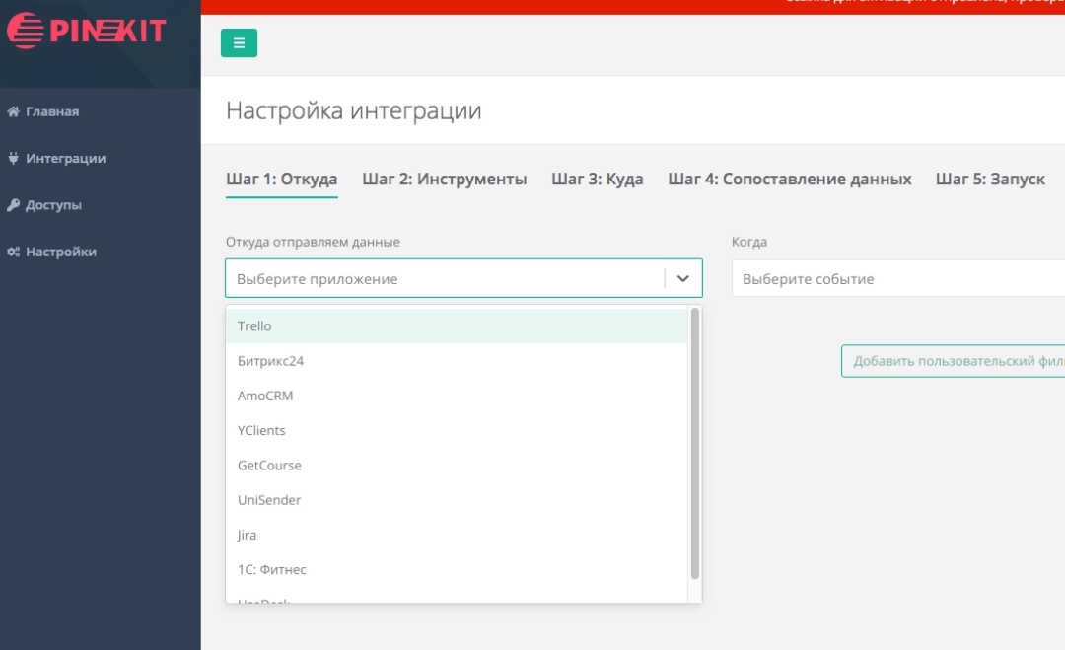This screenshot has width=1065, height=650.
Task: Click the green hamburger menu button
Action: click(x=239, y=43)
